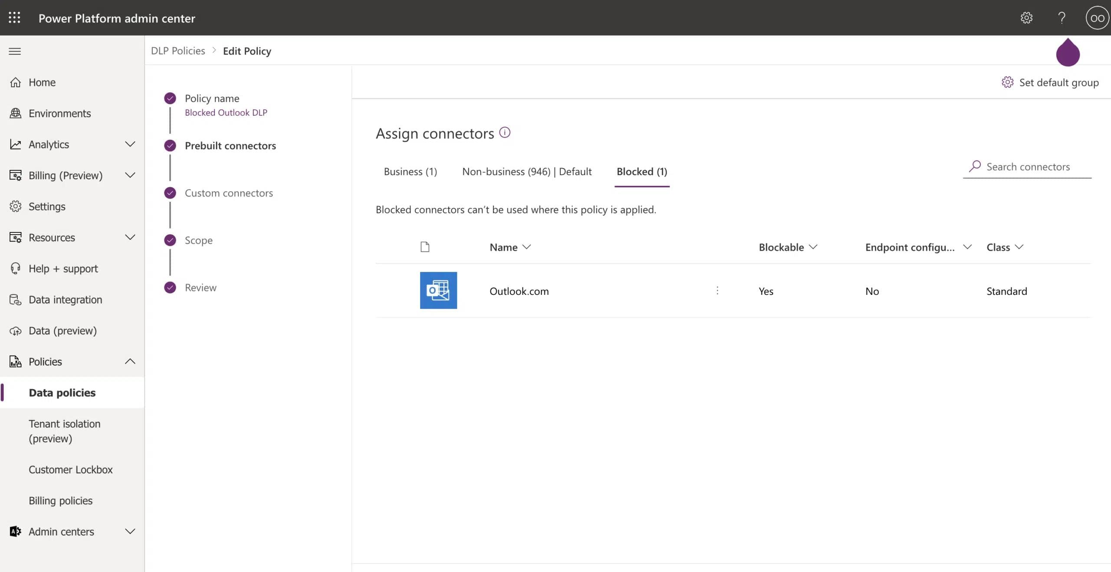Screen dimensions: 1111x572
Task: Open Outlook.com row more actions menu
Action: [717, 291]
